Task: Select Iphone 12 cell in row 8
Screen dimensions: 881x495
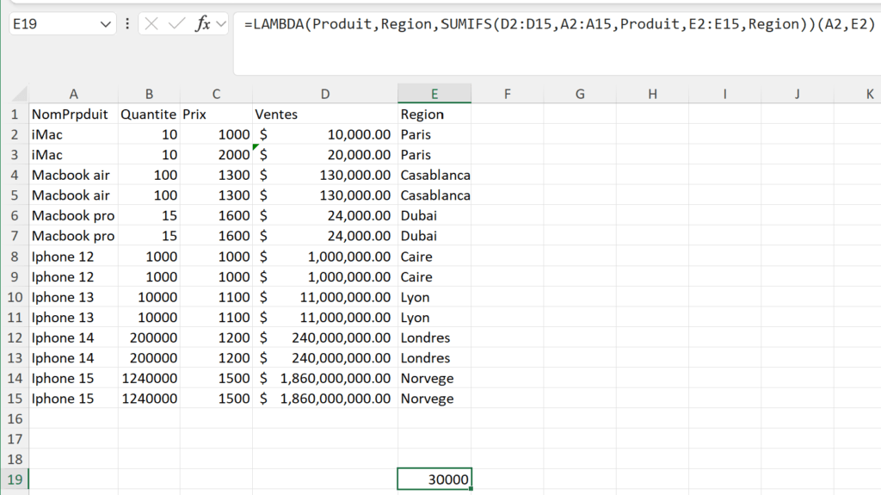Action: point(74,257)
